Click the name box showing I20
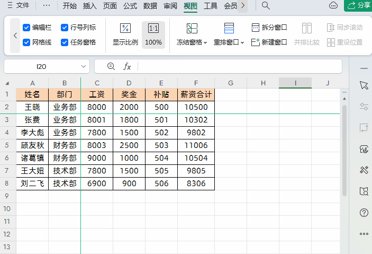This screenshot has width=372, height=254. tap(41, 67)
